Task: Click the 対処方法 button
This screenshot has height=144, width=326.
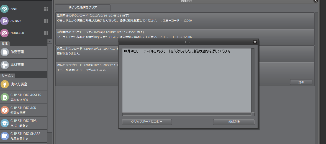Action: click(x=234, y=122)
